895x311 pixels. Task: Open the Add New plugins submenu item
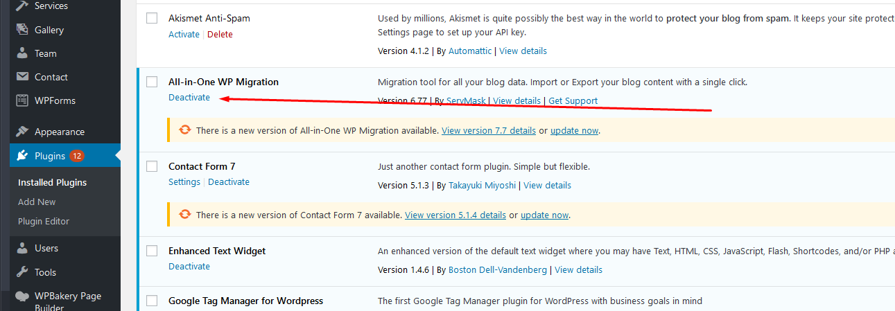pos(37,202)
